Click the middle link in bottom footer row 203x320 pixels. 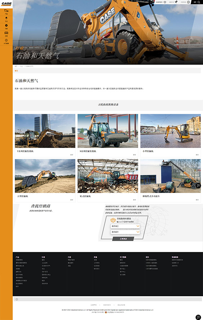pos(107,305)
